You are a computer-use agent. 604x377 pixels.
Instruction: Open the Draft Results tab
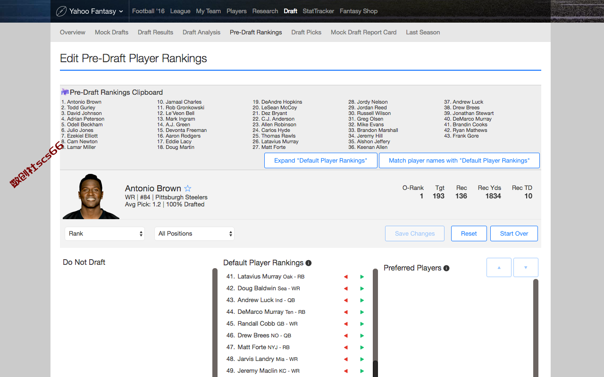click(155, 32)
